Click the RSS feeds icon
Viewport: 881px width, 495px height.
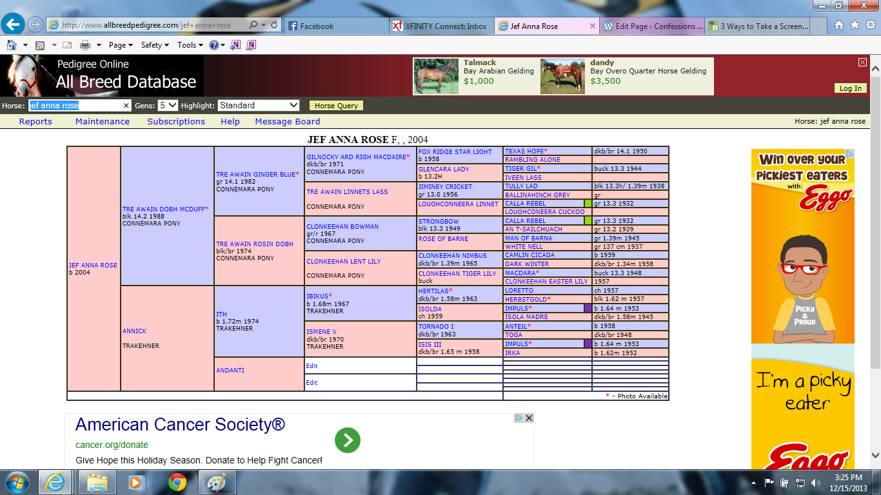(40, 45)
